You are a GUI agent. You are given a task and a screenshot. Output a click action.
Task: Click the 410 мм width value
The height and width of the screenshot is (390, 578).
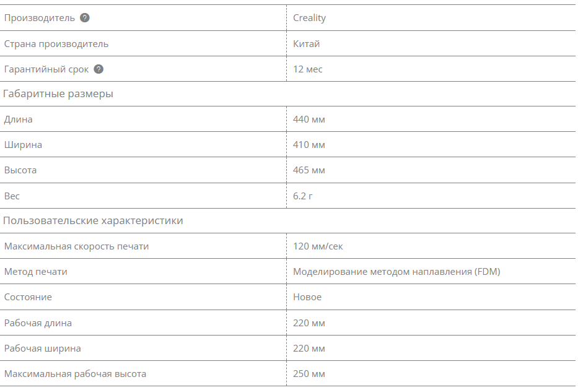point(309,145)
